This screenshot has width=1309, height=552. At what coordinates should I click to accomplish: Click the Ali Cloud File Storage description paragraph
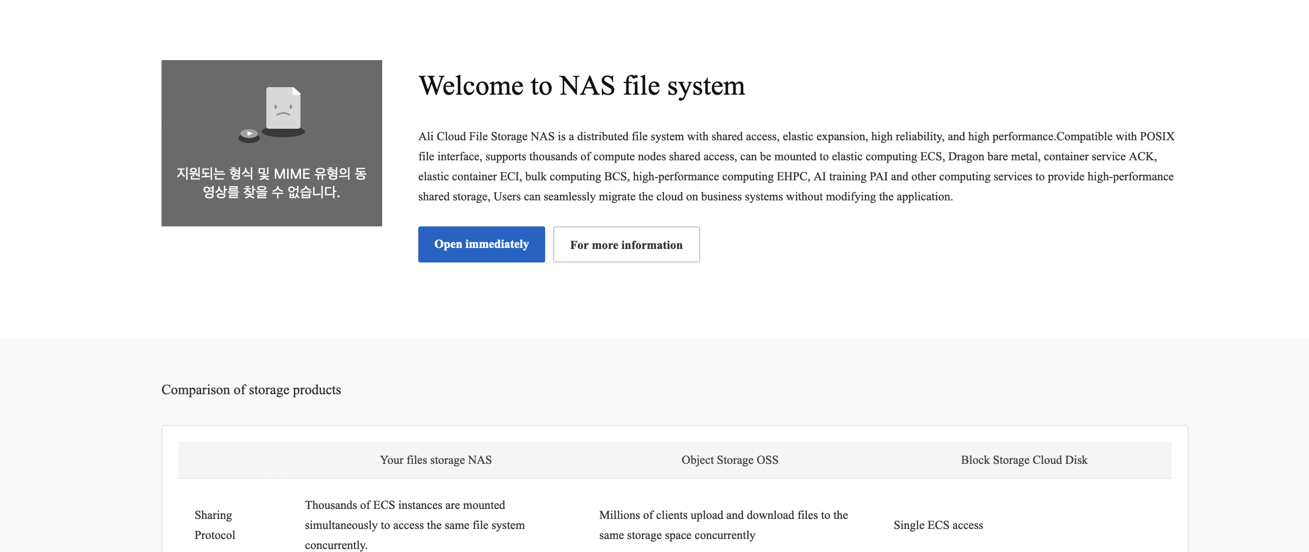pos(796,166)
